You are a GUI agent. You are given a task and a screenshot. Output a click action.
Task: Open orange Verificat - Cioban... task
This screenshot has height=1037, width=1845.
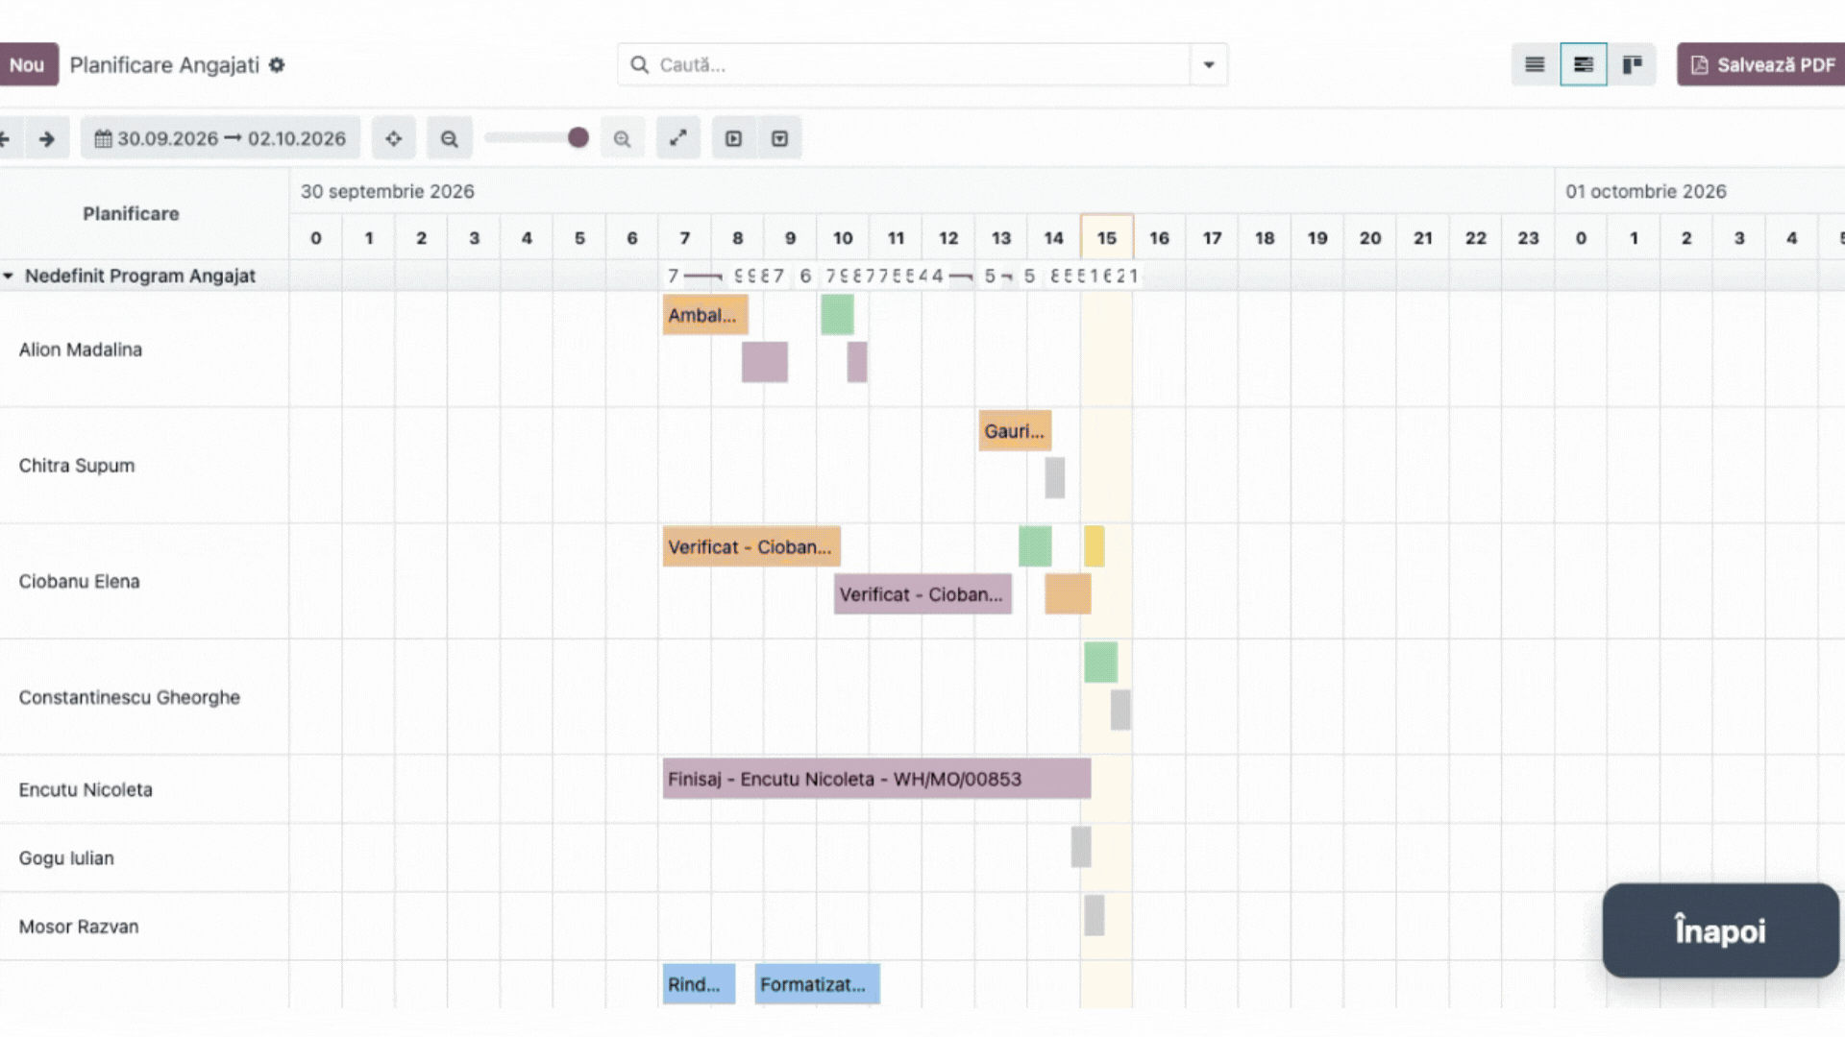coord(751,546)
